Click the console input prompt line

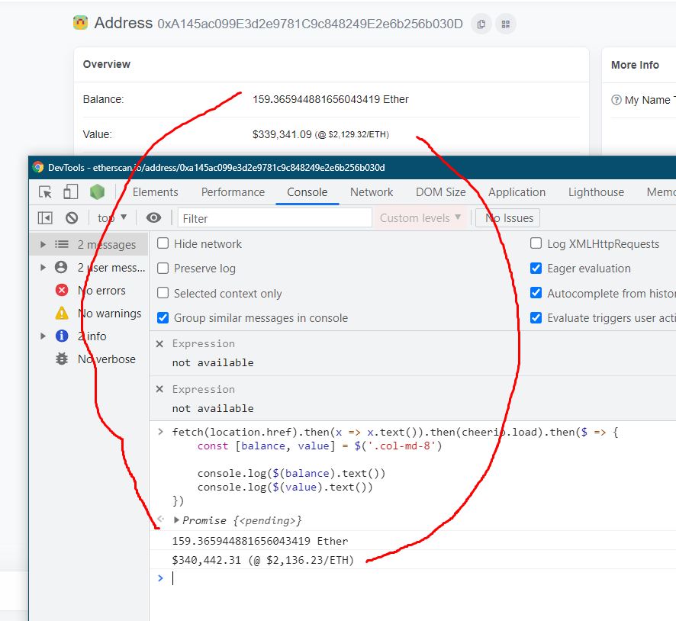(x=414, y=578)
